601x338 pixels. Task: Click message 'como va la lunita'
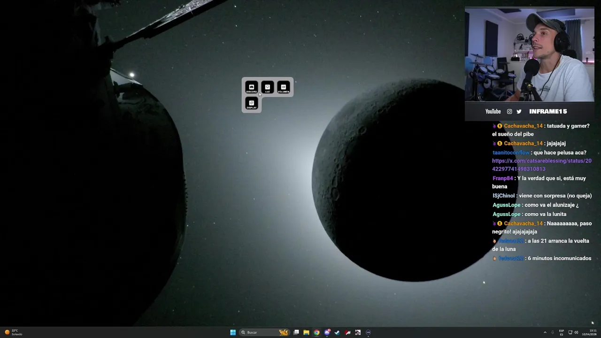coord(545,214)
